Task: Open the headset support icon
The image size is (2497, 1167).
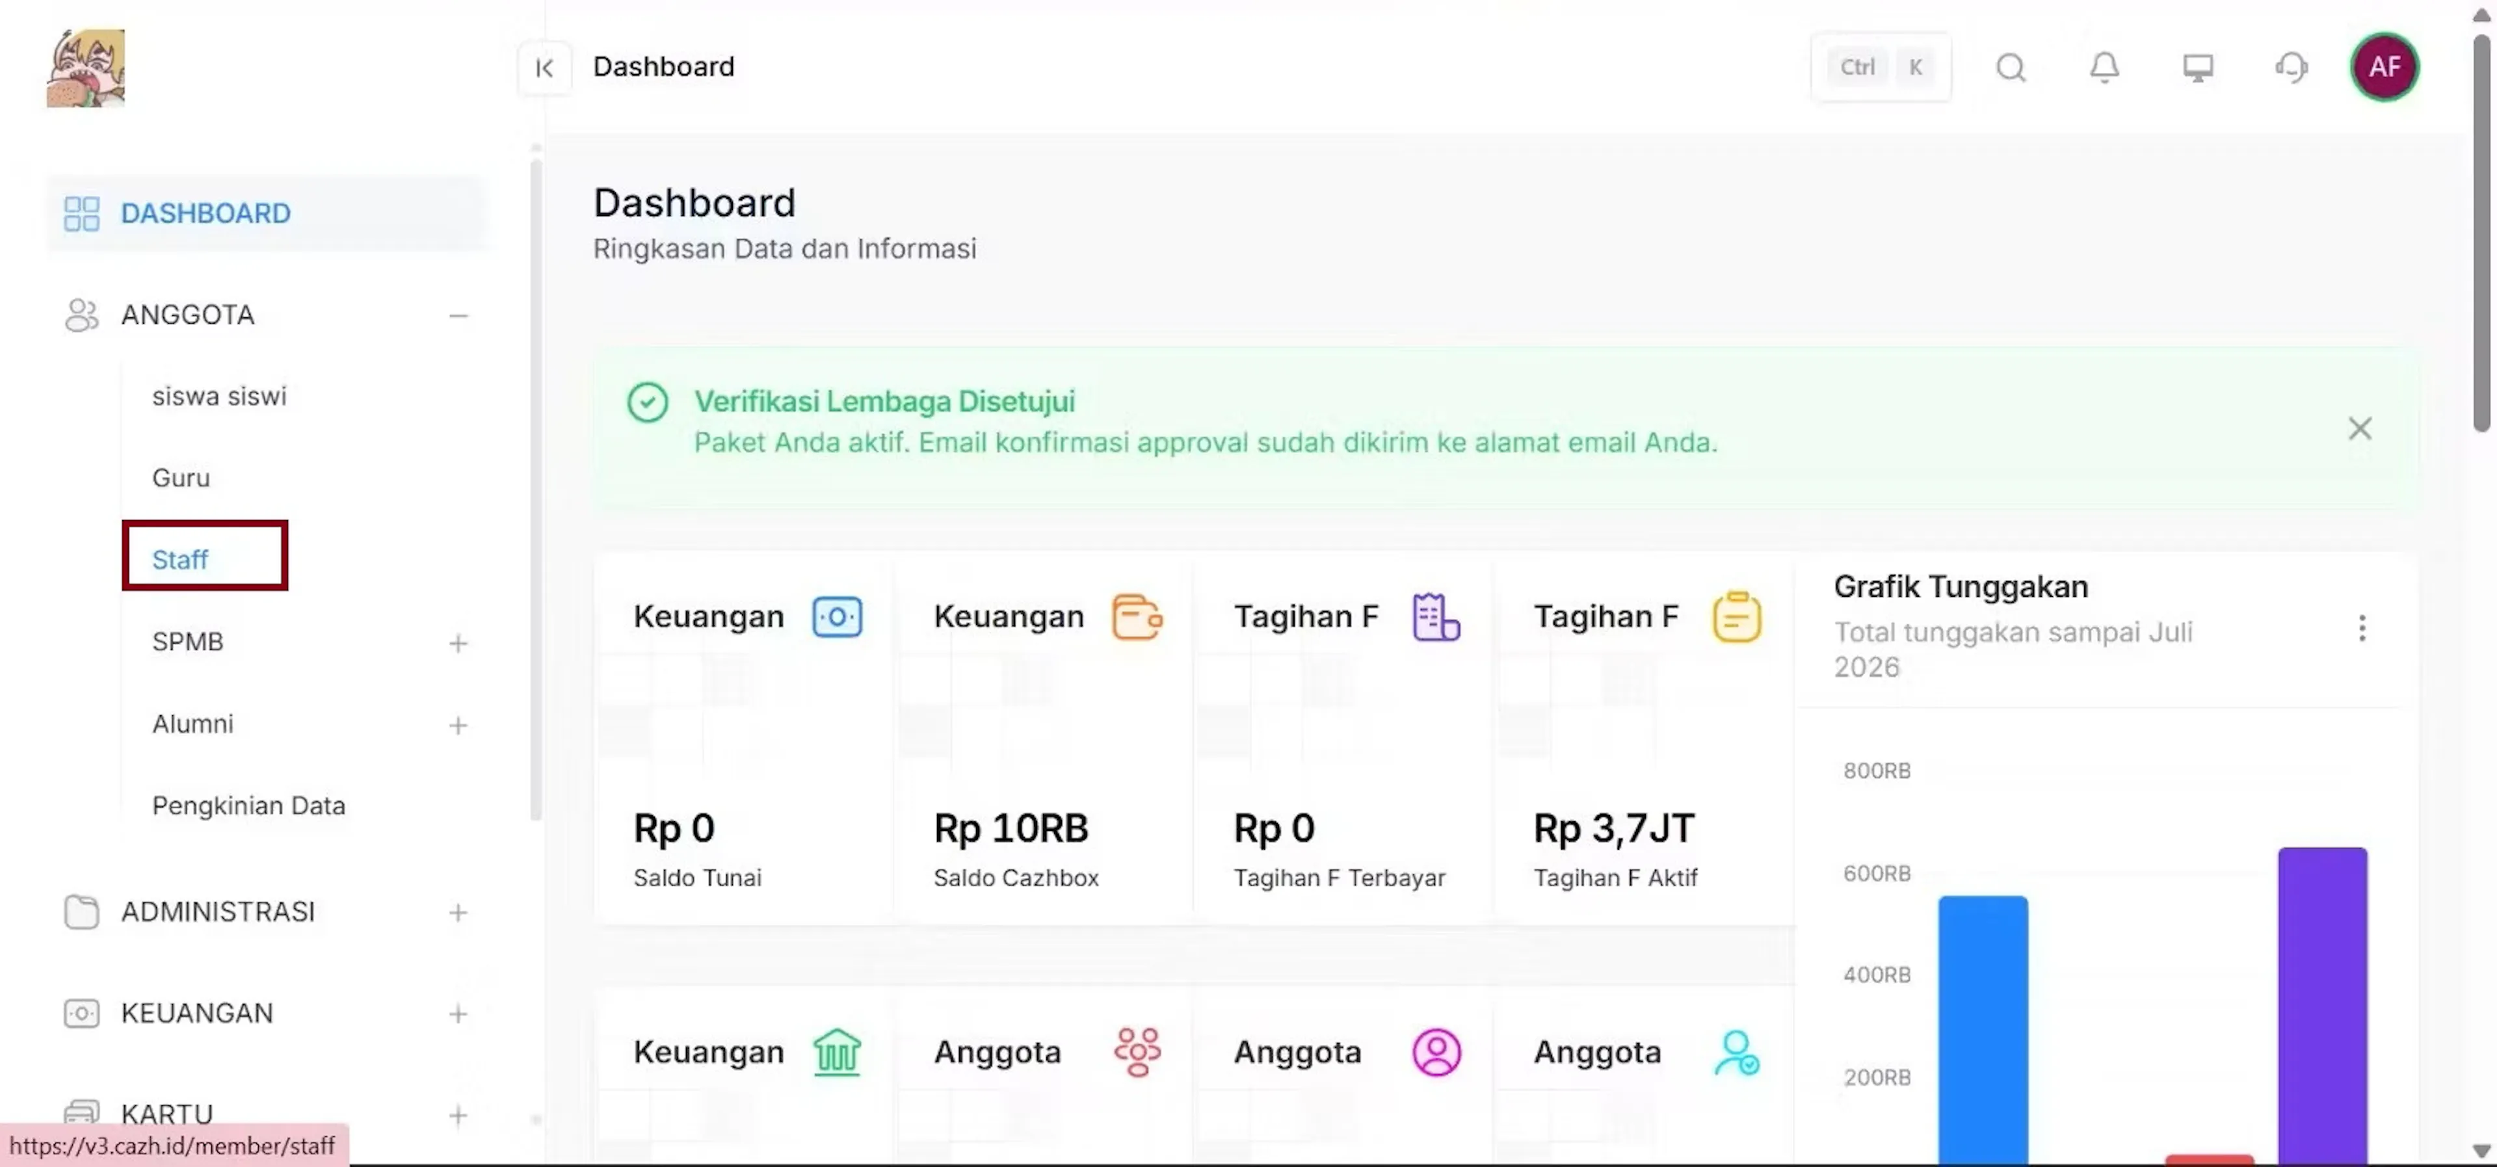Action: pos(2292,68)
